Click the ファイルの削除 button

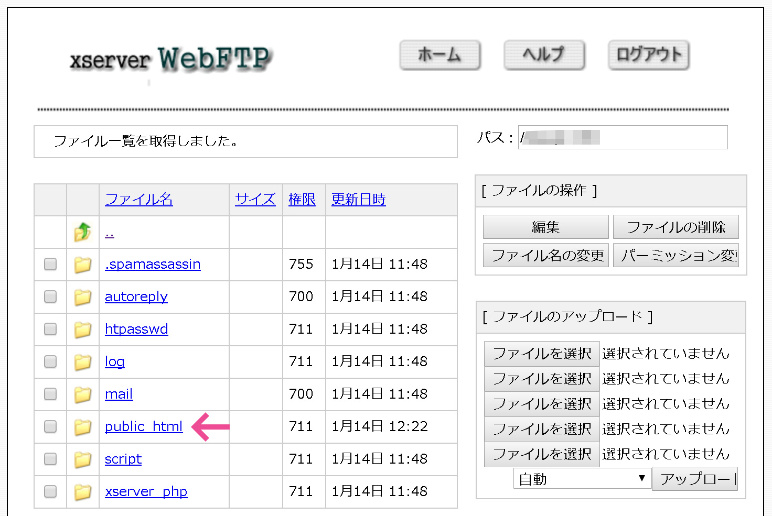pos(676,227)
